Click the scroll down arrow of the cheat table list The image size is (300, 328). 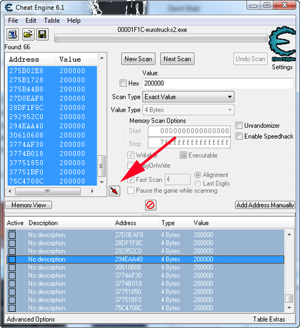[x=289, y=308]
